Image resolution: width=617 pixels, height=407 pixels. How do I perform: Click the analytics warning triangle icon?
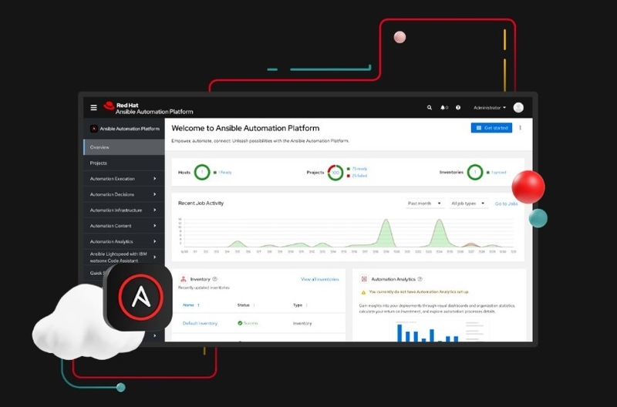click(363, 292)
